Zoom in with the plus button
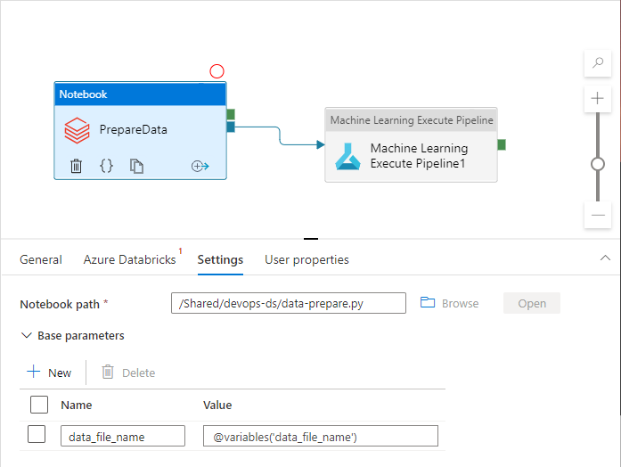 (597, 98)
